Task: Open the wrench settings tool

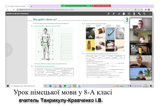Action: (x=139, y=14)
